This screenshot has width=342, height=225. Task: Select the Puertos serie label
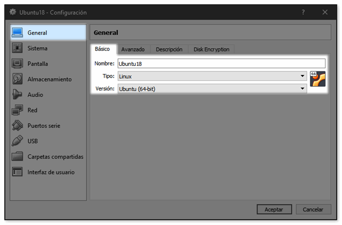[x=44, y=125]
